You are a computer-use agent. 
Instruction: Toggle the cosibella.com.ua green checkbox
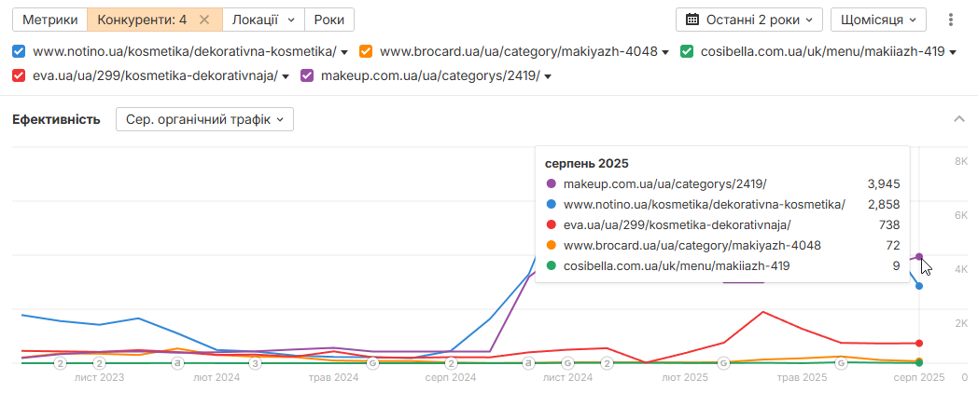[x=687, y=51]
